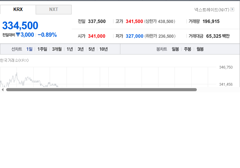The width and height of the screenshot is (240, 168).
Task: Click the lower limit price 236,500
Action: tap(166, 36)
